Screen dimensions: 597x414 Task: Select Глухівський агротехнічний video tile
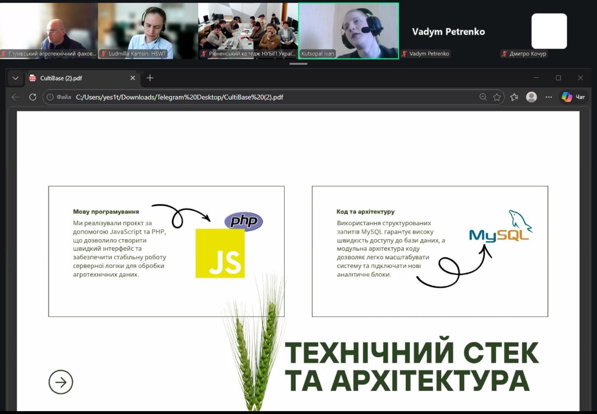pos(49,31)
